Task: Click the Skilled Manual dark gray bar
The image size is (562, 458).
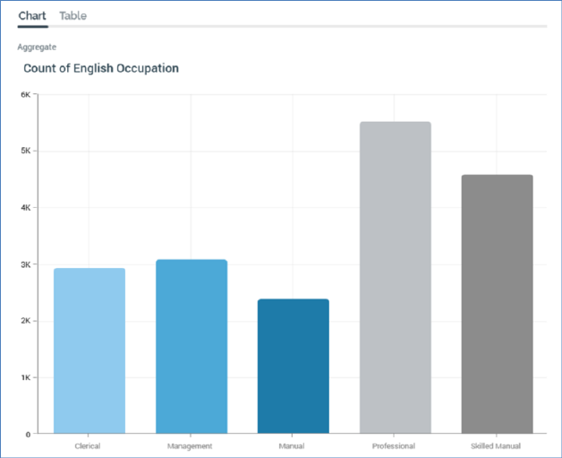Action: pos(498,304)
